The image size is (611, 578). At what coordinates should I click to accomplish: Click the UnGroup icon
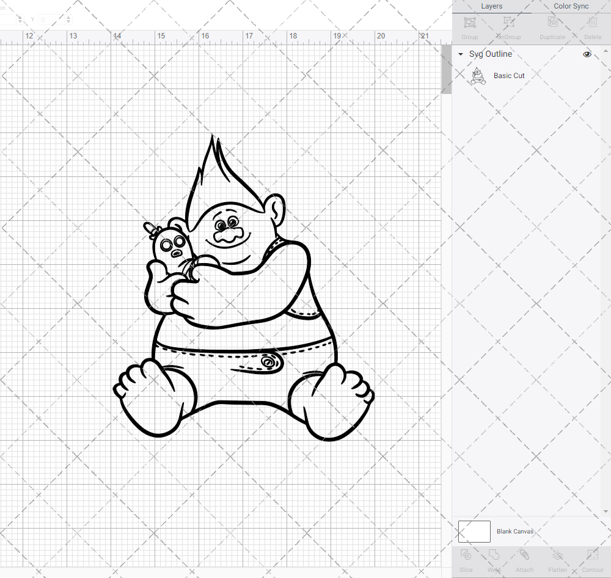click(x=508, y=23)
